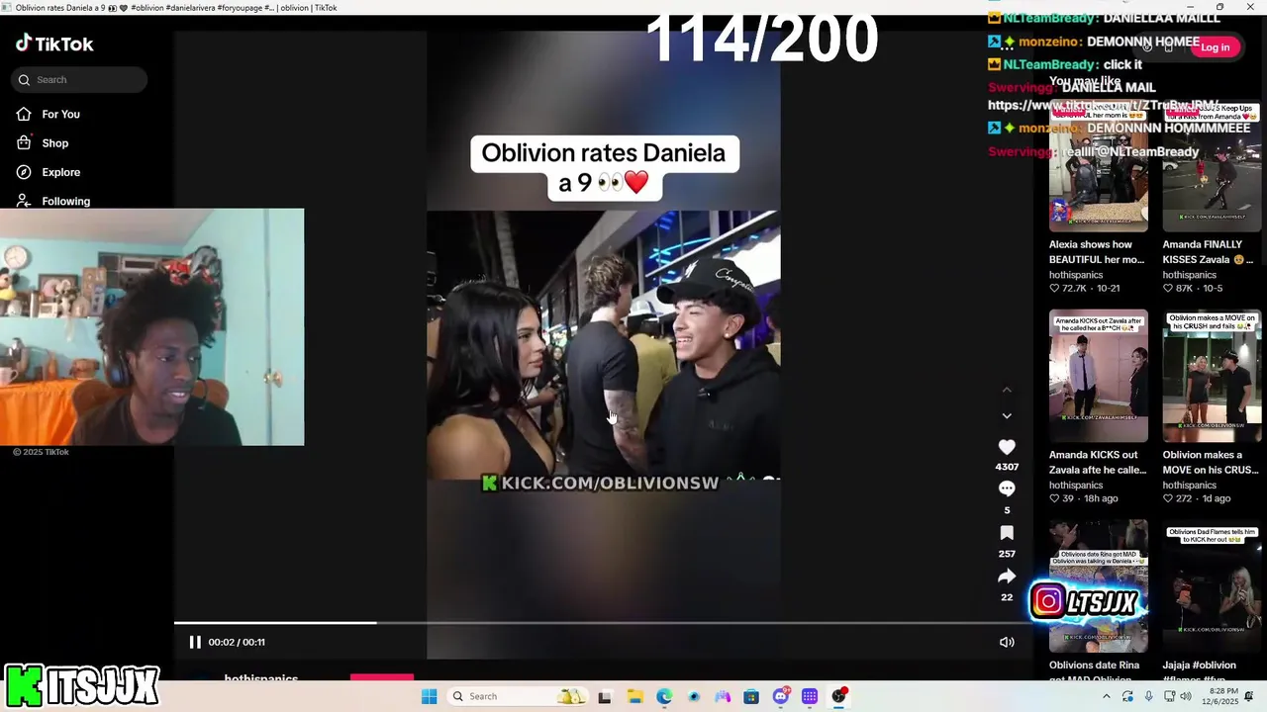Pause the playing video
The height and width of the screenshot is (712, 1267).
[195, 642]
